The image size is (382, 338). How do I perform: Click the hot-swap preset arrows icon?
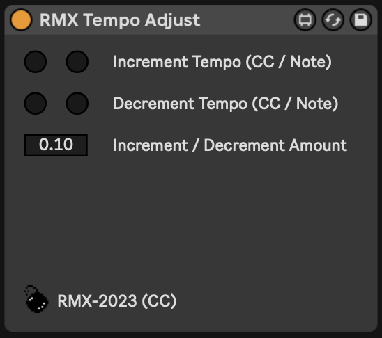tap(333, 19)
